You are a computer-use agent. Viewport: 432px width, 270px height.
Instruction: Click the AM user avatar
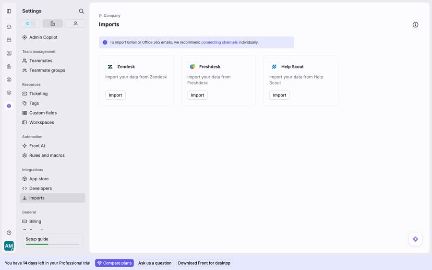click(9, 246)
